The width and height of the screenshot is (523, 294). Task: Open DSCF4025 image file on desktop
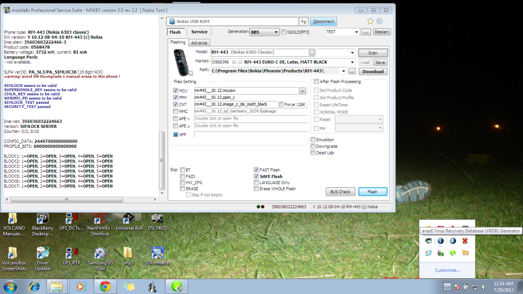coord(157,222)
